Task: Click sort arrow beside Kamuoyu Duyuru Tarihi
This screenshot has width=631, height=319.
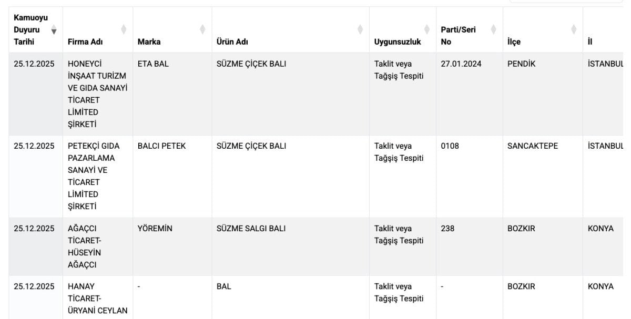Action: [54, 30]
